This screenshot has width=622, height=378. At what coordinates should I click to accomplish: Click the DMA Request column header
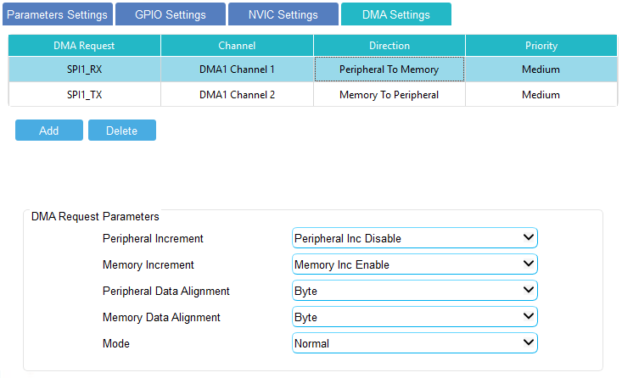click(x=84, y=46)
